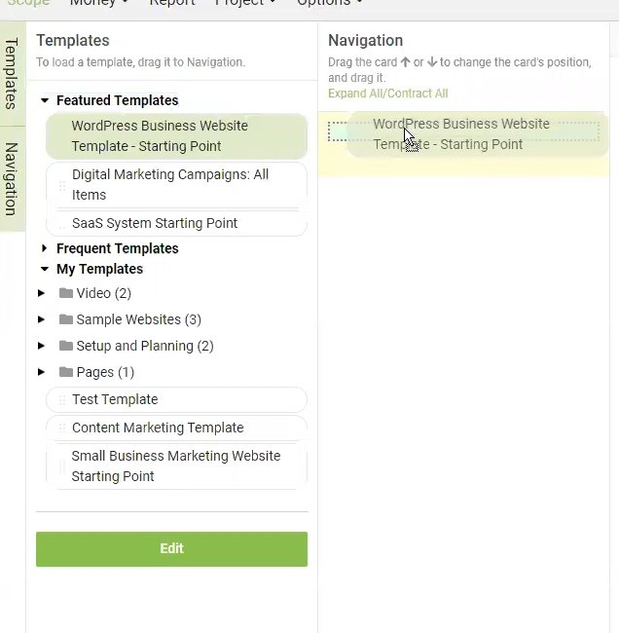Click the Expand All/Contract All link

[387, 93]
